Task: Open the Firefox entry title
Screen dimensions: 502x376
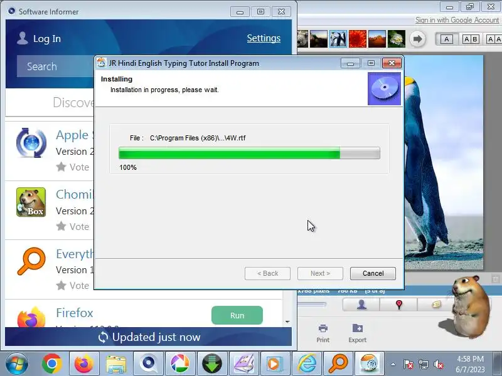Action: [x=74, y=313]
